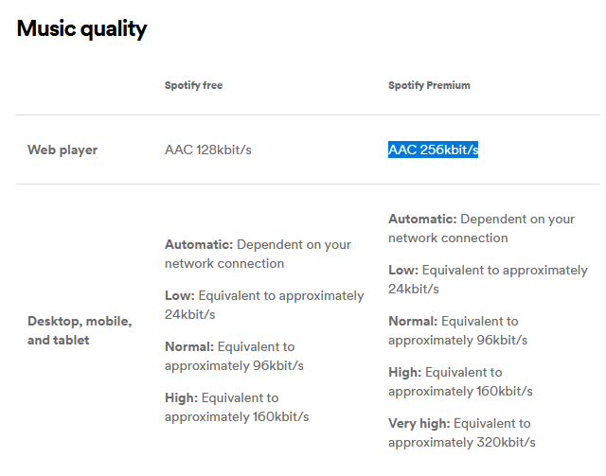Click the Desktop, mobile, and tablet label
This screenshot has height=476, width=606.
coord(80,330)
